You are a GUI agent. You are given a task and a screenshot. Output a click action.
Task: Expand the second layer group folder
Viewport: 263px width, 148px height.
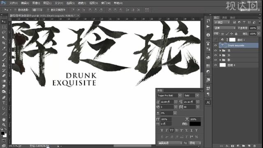pyautogui.click(x=220, y=55)
